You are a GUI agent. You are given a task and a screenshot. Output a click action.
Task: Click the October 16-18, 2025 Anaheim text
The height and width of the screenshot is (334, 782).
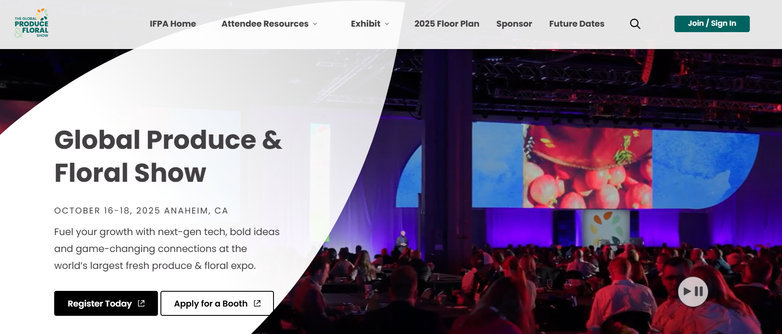tap(141, 211)
